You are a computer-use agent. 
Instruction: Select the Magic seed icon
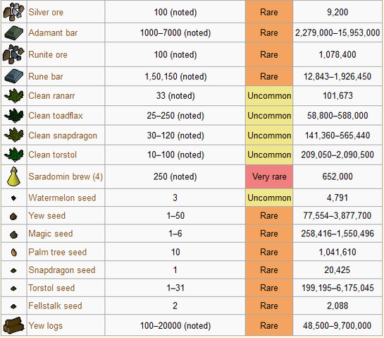click(13, 234)
